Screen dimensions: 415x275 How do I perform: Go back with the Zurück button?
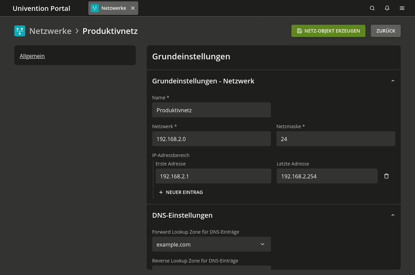pyautogui.click(x=385, y=31)
